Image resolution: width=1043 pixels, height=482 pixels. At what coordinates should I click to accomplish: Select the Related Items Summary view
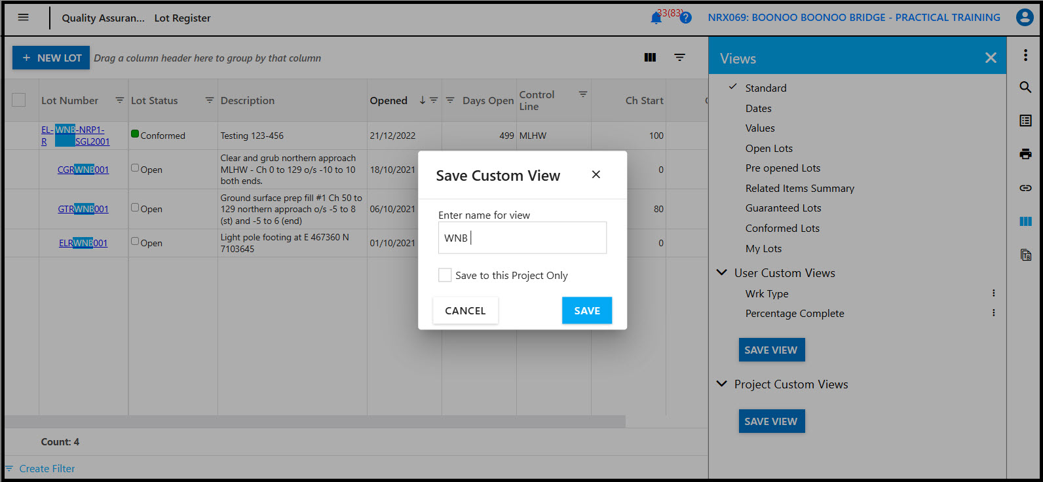799,188
